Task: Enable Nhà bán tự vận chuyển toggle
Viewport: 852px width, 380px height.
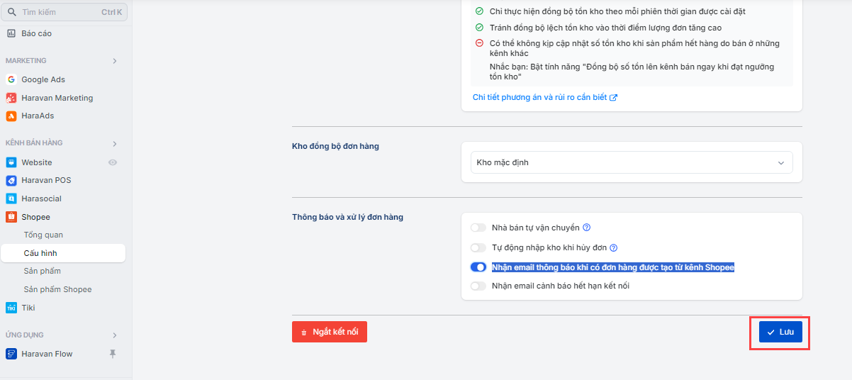Action: [478, 228]
